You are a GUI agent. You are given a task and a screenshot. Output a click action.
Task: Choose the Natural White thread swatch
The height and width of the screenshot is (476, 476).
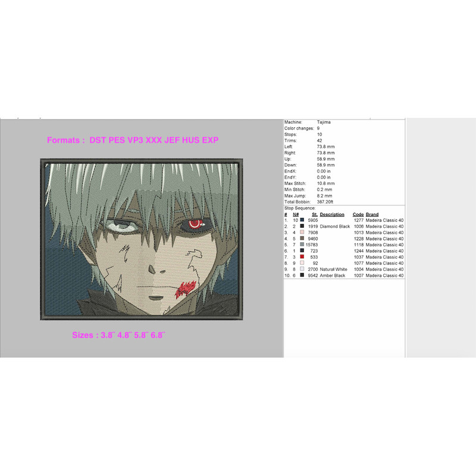point(303,270)
